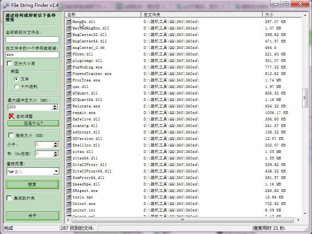Click the file name input field
This screenshot has width=312, height=234.
(32, 39)
